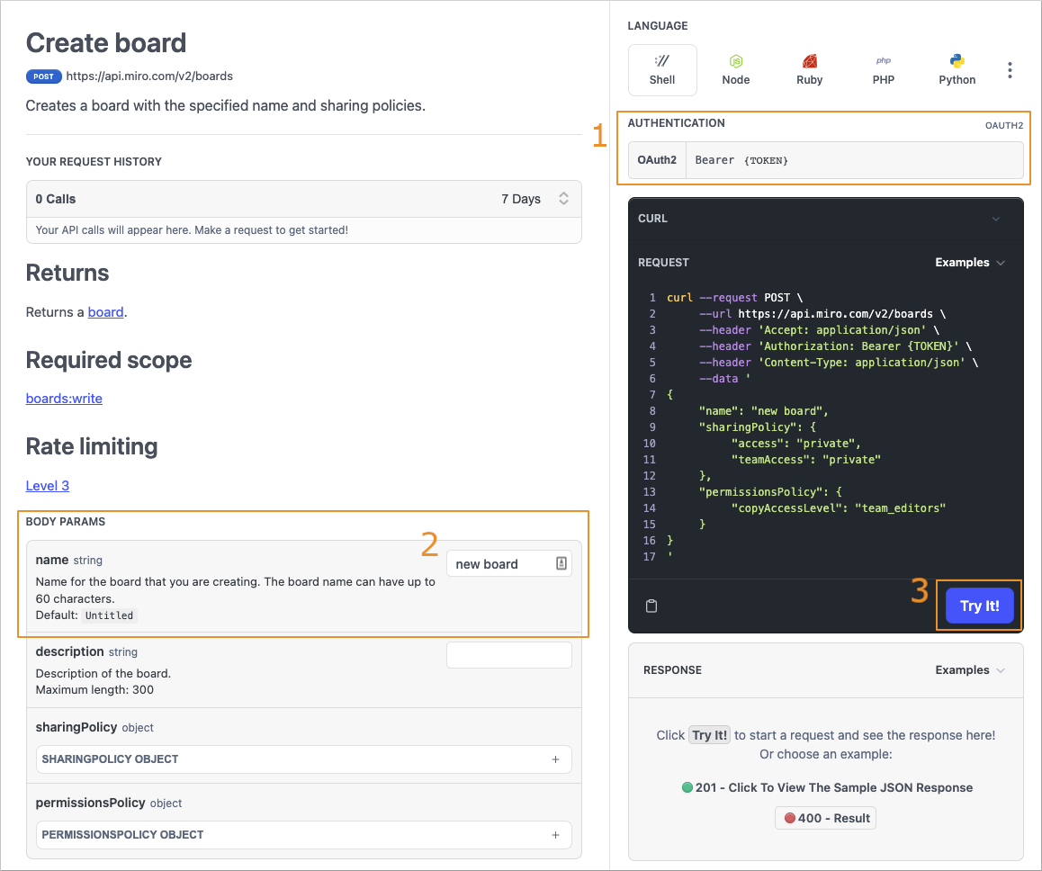1042x871 pixels.
Task: Click the POST method badge
Action: tap(44, 76)
